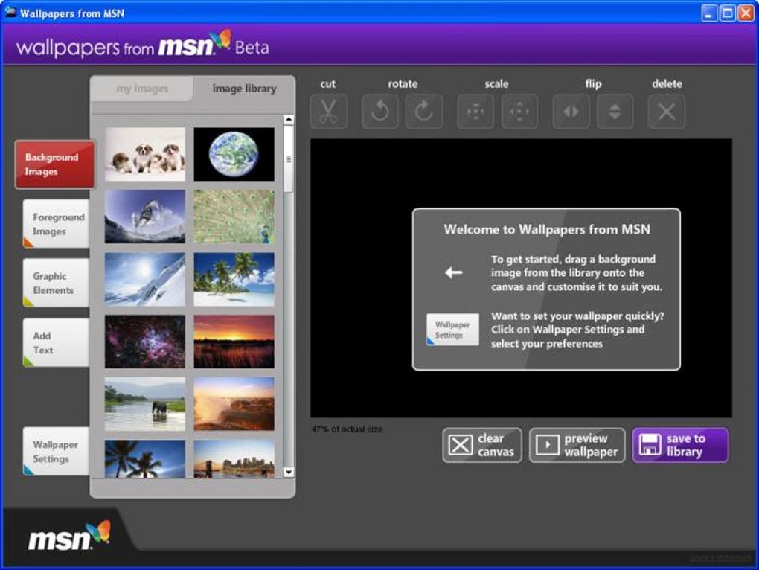
Task: Click preview wallpaper button
Action: [x=577, y=445]
